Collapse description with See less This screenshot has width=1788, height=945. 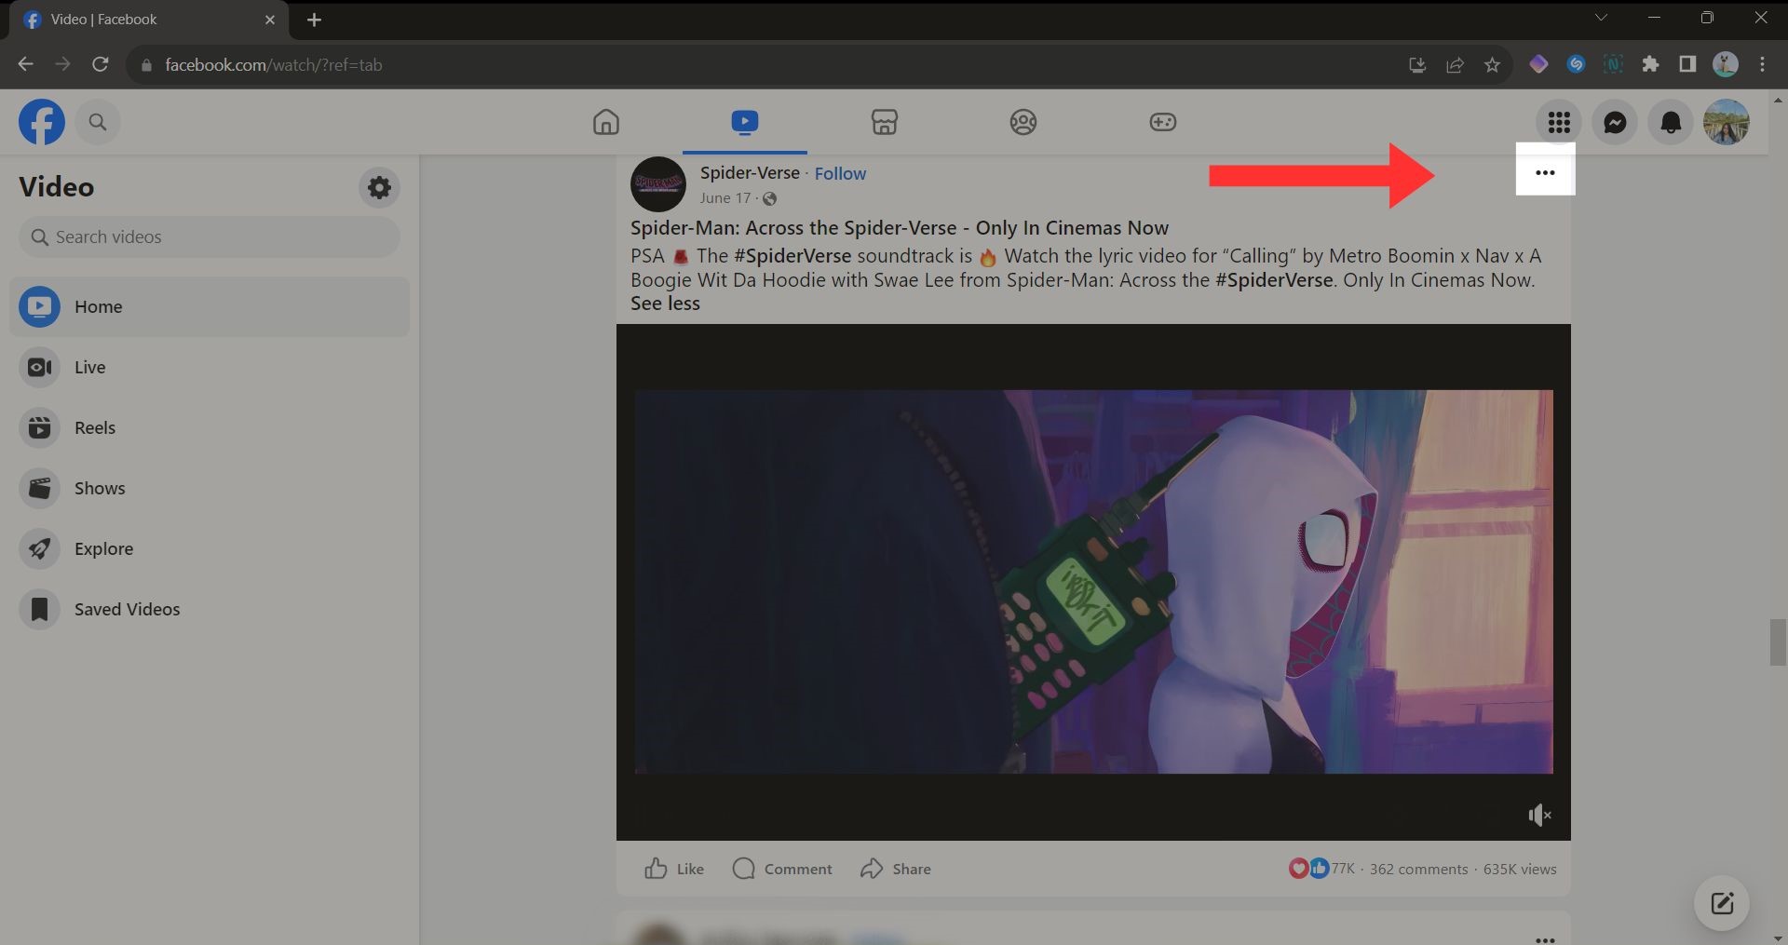coord(665,304)
